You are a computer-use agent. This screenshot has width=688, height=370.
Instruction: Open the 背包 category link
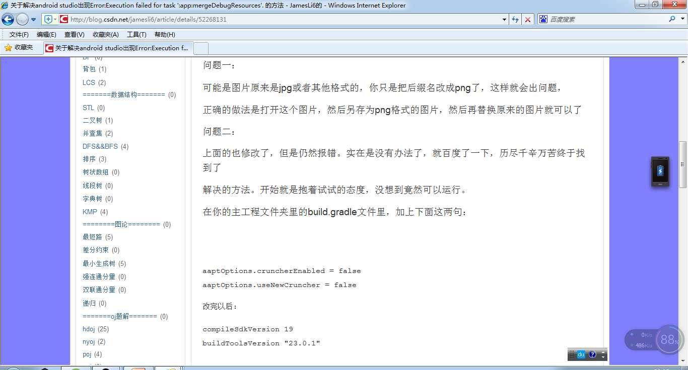point(89,69)
